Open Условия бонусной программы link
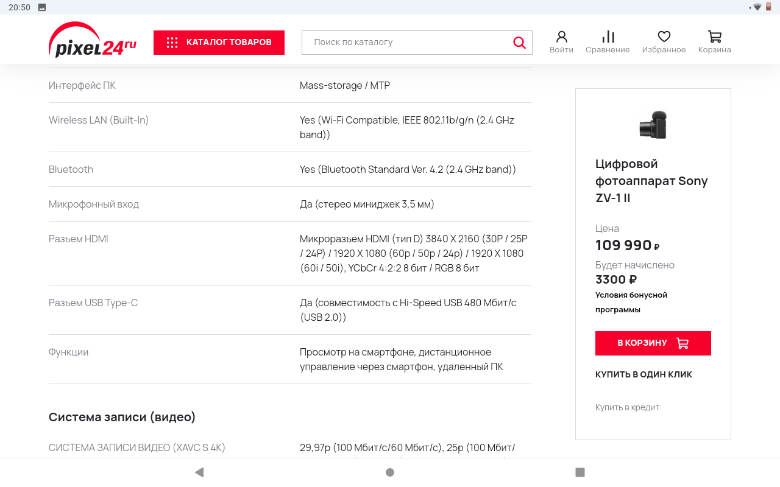This screenshot has width=780, height=487. click(631, 302)
